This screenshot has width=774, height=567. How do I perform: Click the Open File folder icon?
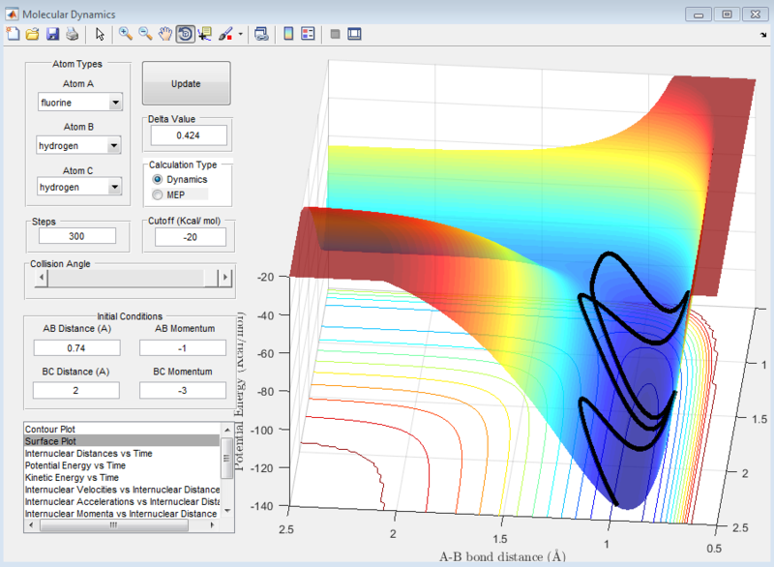(x=32, y=34)
